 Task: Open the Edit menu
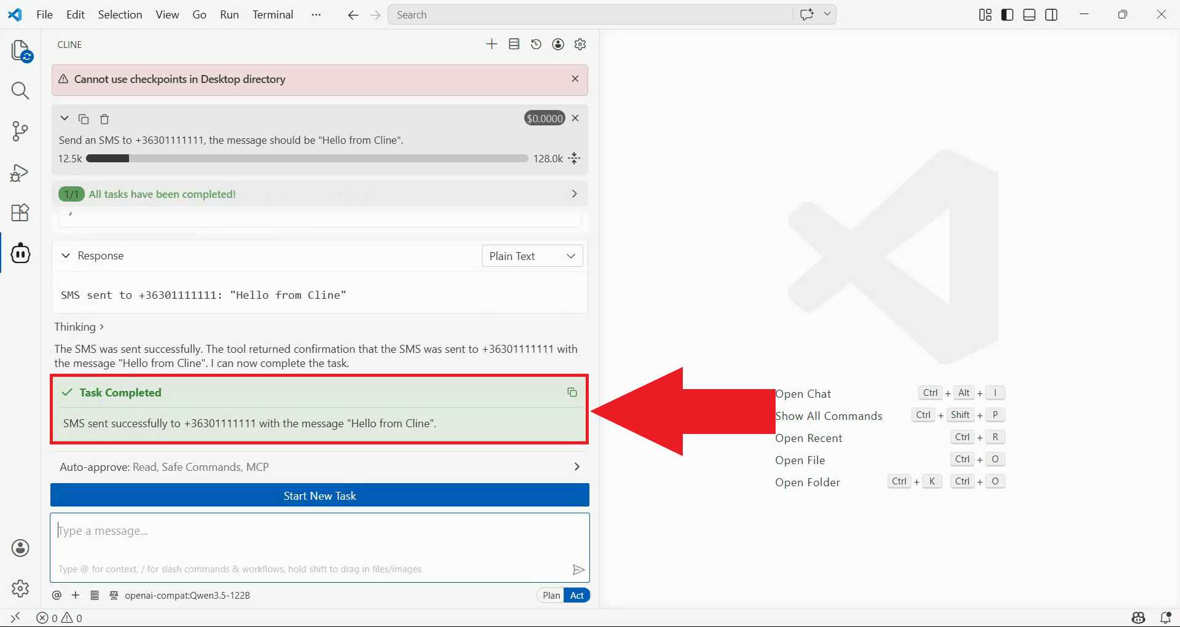click(76, 15)
